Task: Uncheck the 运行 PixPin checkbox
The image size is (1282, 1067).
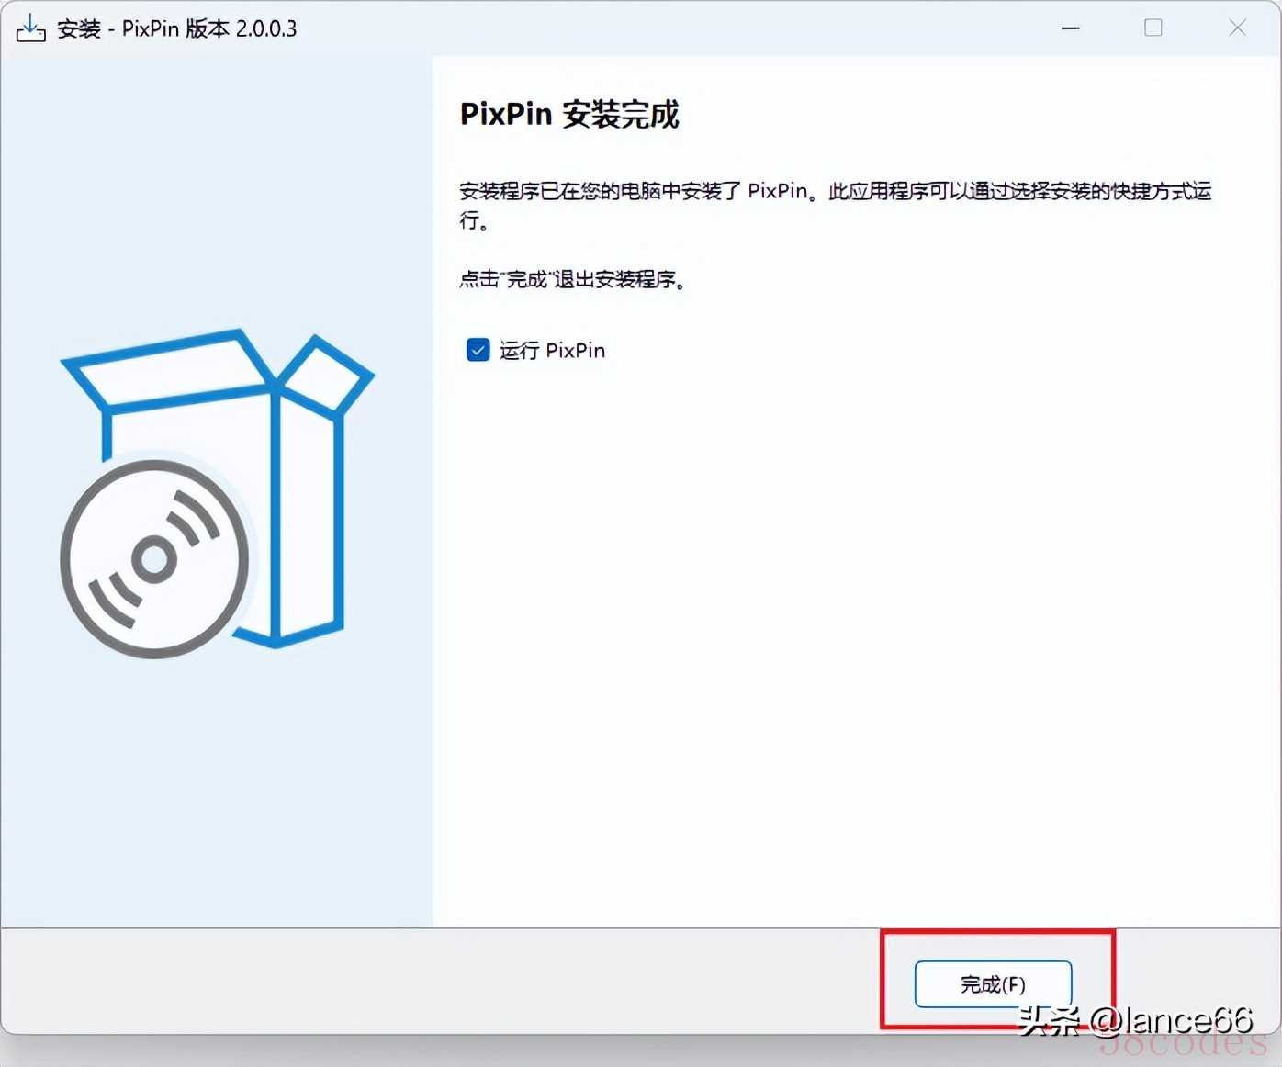Action: tap(478, 350)
